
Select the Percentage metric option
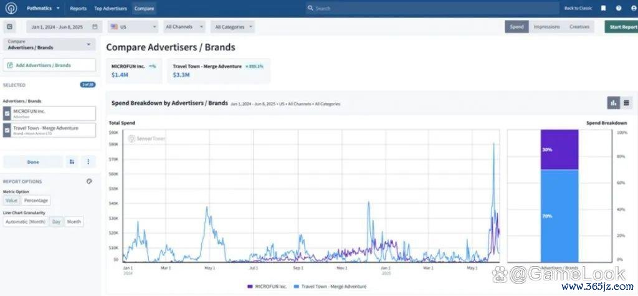click(36, 200)
